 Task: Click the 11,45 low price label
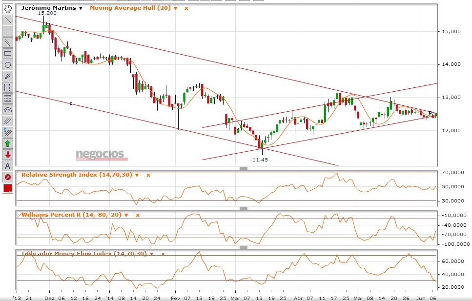(x=260, y=160)
